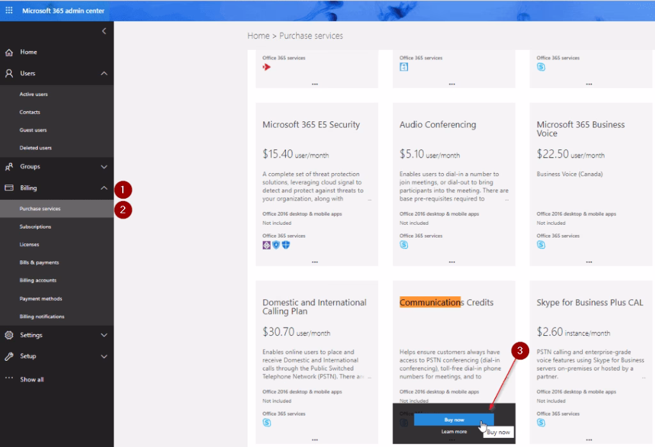Click the Skype icon on Communications Credits card
The height and width of the screenshot is (447, 655).
tap(404, 422)
